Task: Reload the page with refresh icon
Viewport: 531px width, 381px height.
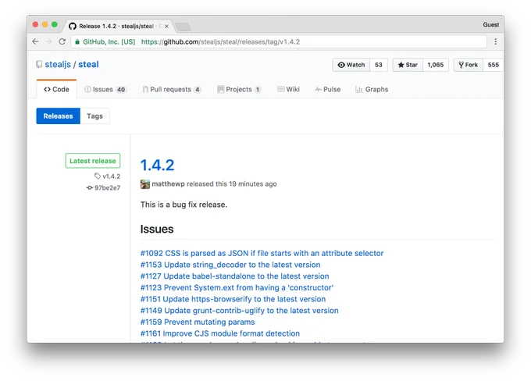Action: (x=62, y=41)
